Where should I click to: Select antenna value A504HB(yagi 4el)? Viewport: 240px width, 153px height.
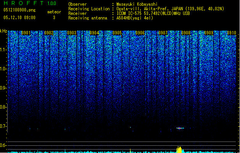(135, 18)
